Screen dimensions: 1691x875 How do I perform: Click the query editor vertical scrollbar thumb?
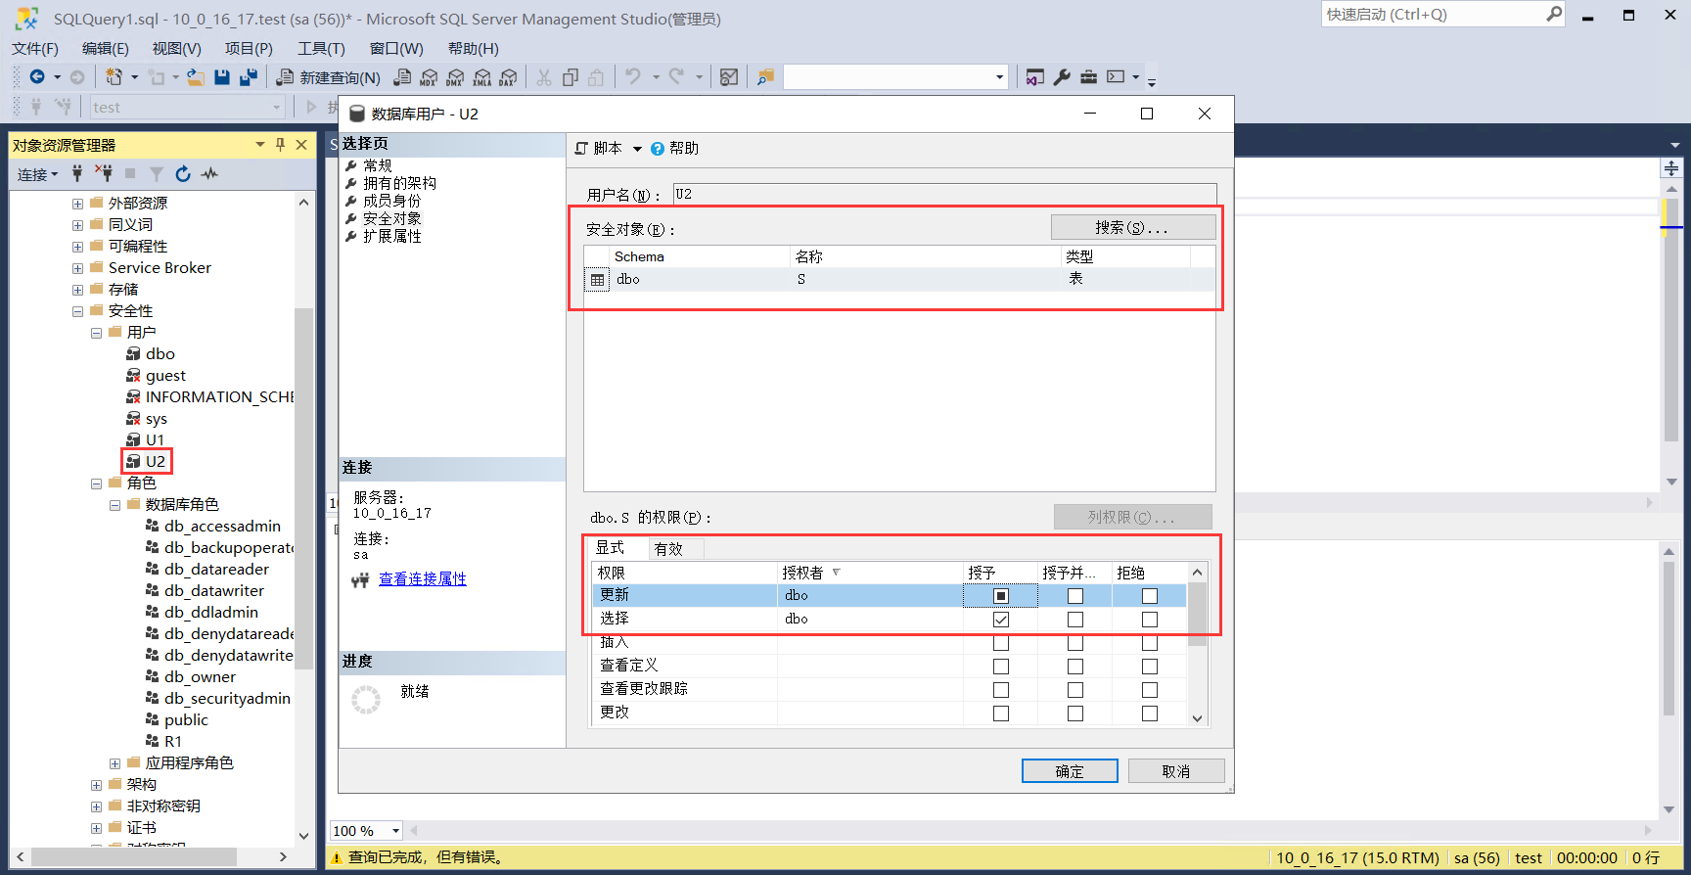[x=1671, y=320]
